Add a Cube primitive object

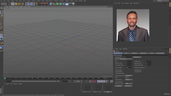click(x=51, y=4)
